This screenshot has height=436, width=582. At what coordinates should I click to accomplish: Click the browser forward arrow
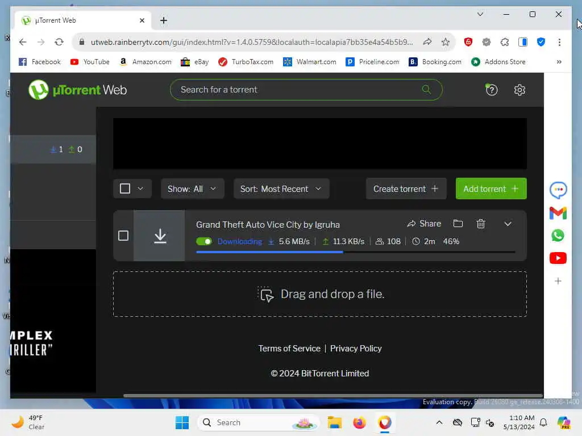coord(41,42)
